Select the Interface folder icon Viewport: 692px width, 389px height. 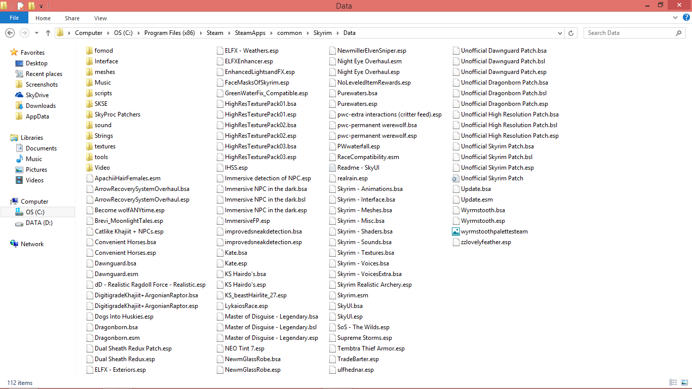[x=90, y=61]
